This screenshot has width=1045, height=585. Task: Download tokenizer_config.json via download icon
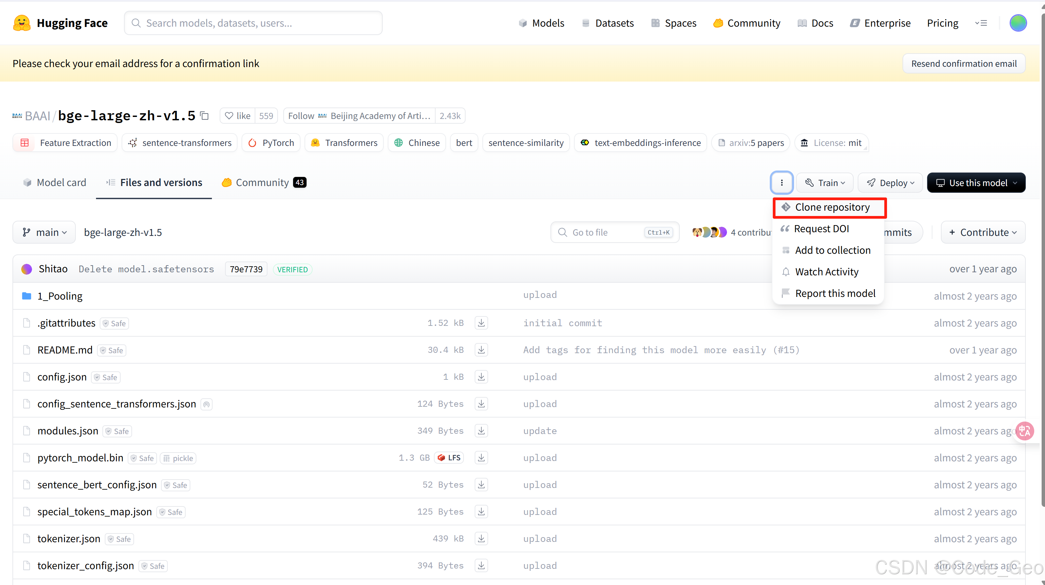(481, 565)
